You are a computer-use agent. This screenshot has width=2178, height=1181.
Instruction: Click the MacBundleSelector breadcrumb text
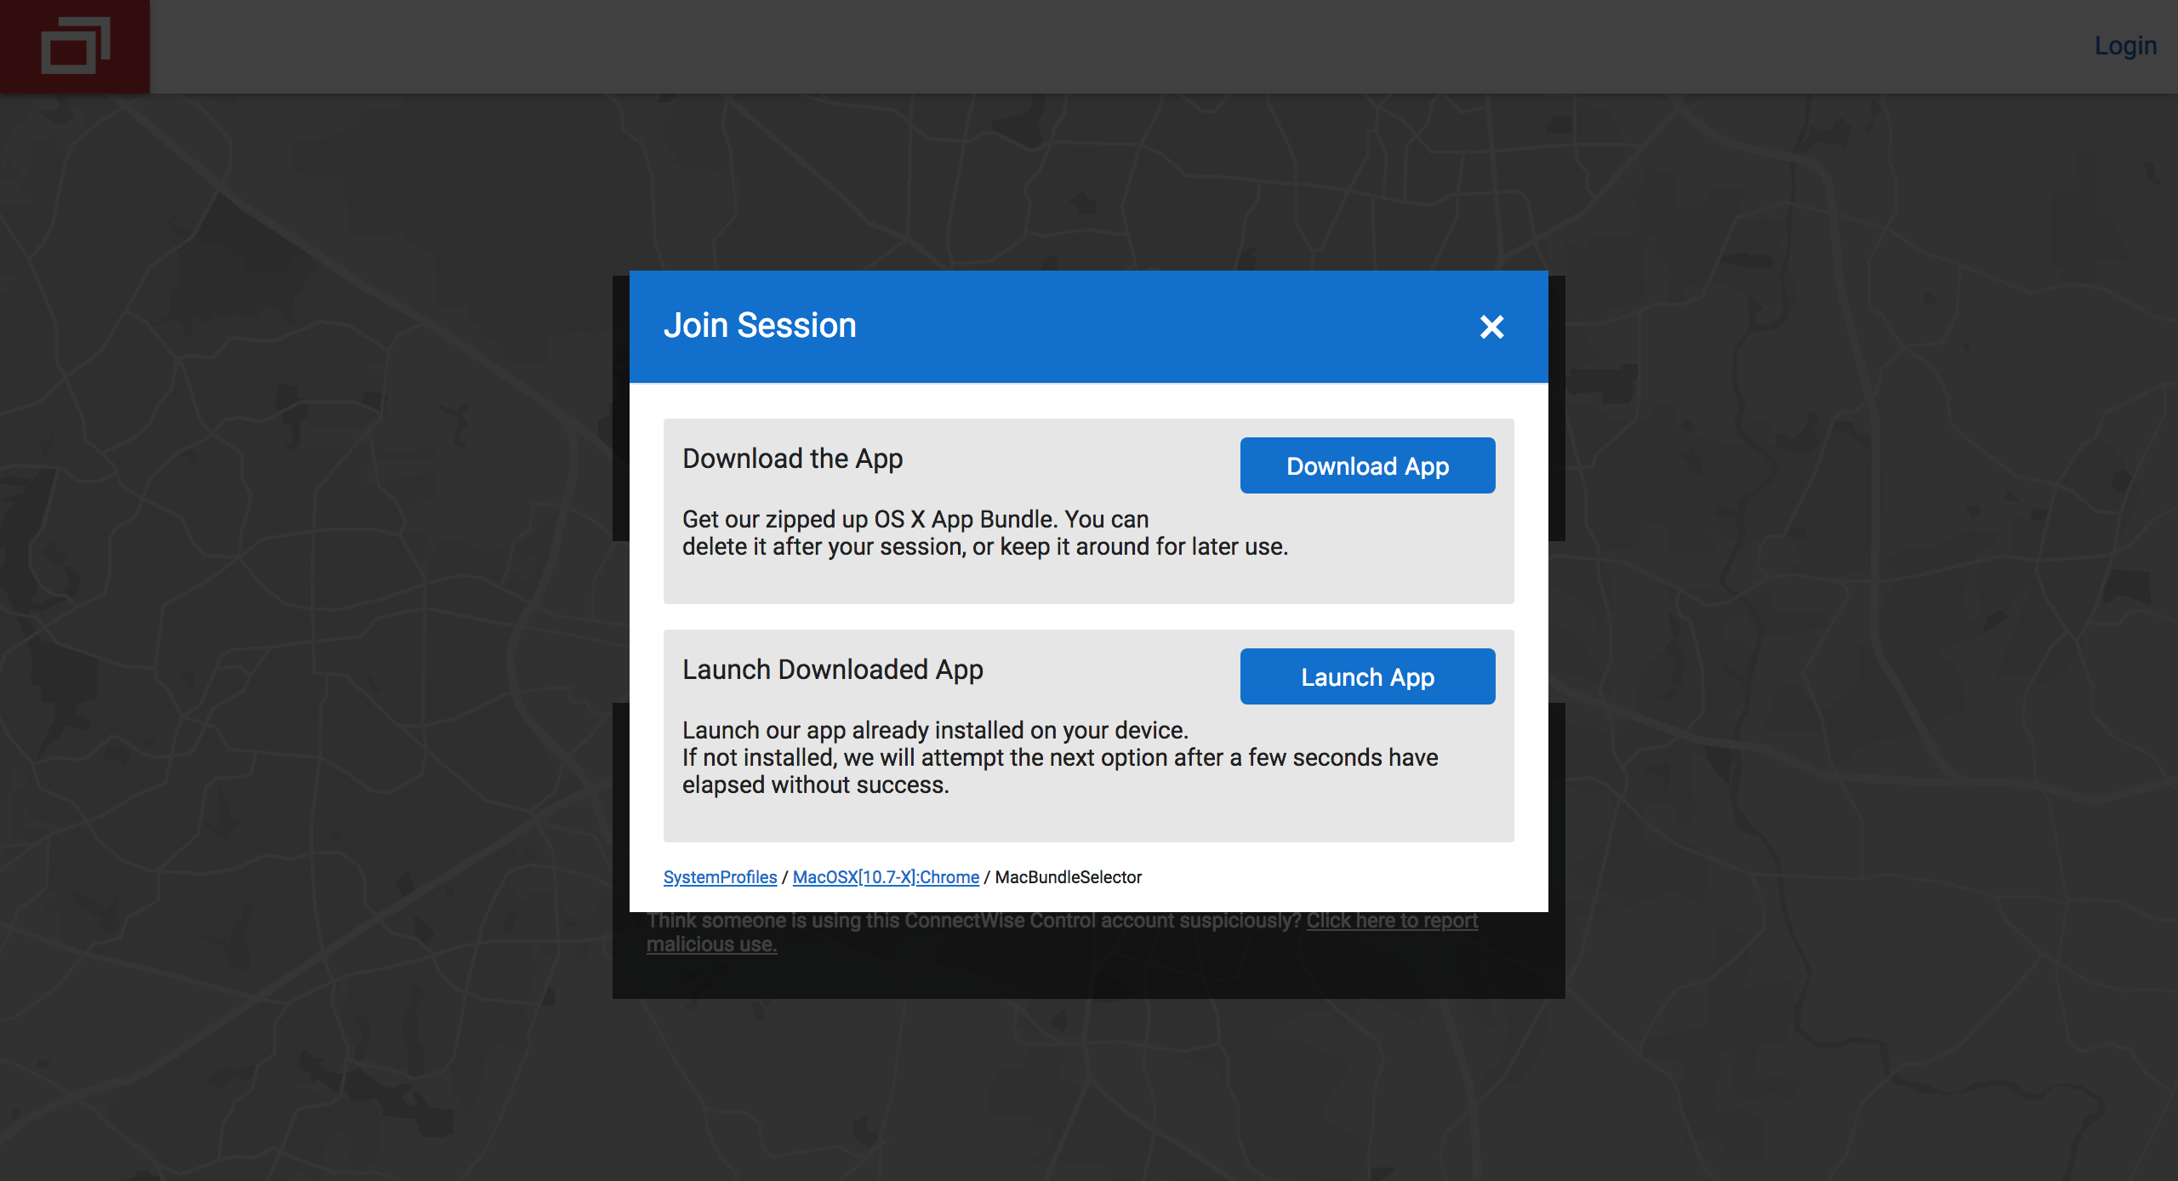(1068, 876)
